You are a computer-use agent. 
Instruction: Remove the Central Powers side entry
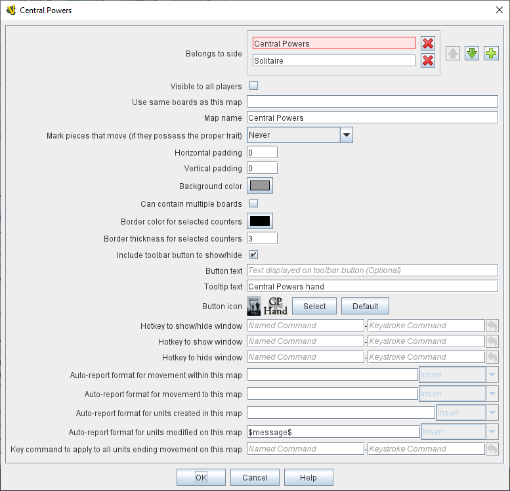428,43
